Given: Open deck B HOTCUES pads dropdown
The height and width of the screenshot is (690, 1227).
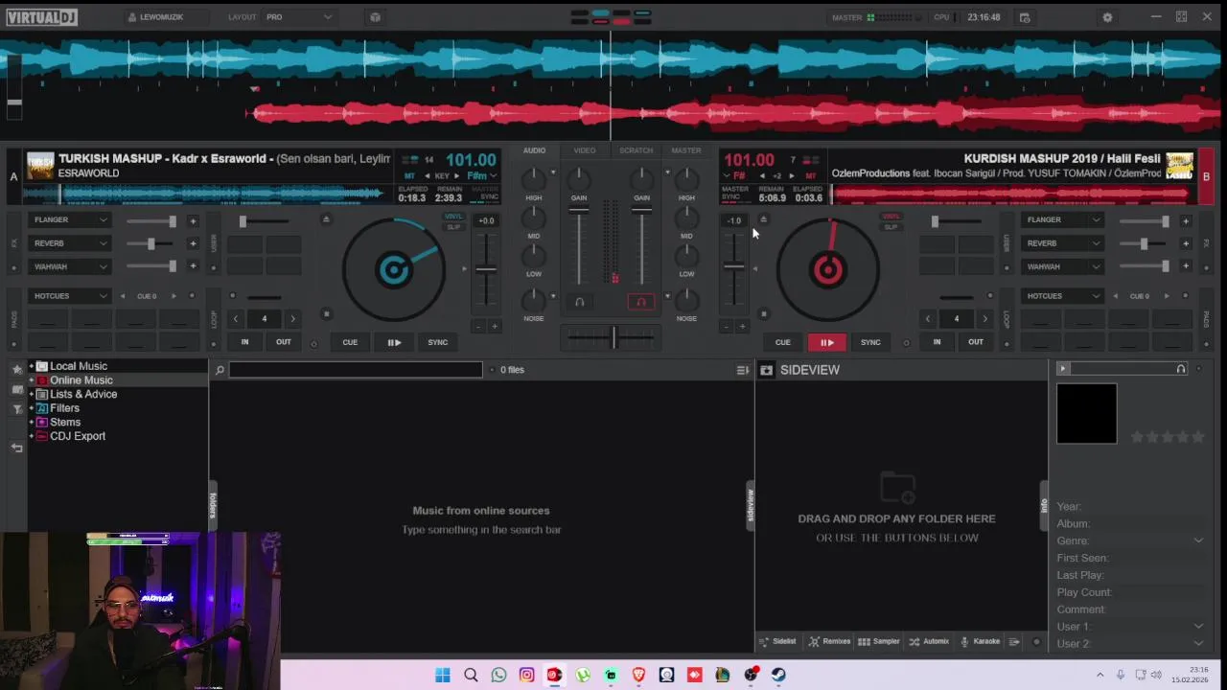Looking at the screenshot, I should pos(1062,296).
